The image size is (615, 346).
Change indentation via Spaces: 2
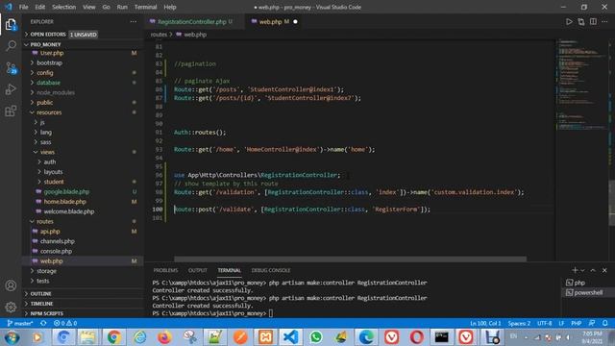pyautogui.click(x=519, y=323)
